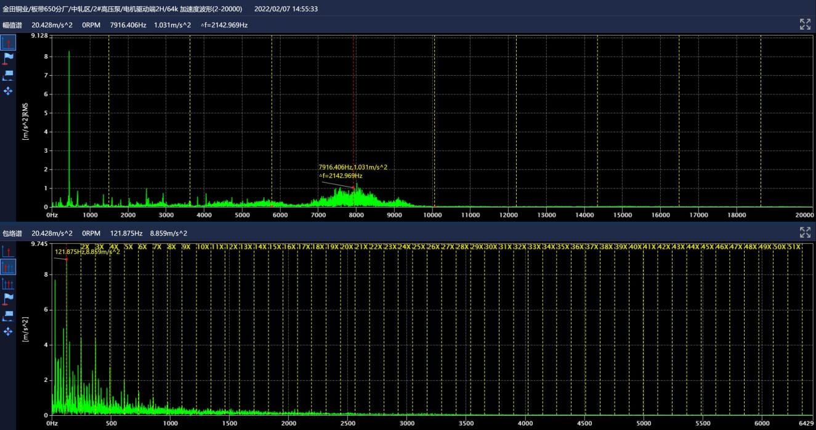
Task: Click annotation label tool in amplitude spectrum panel
Action: pos(8,75)
